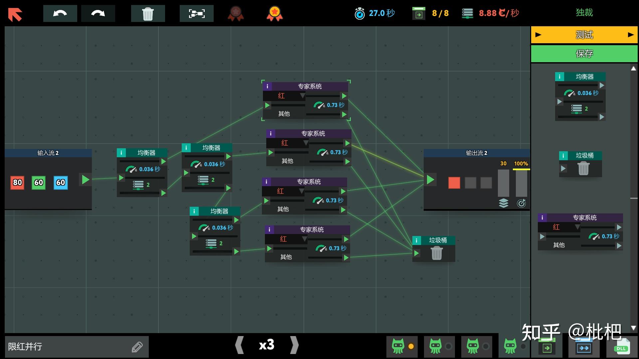Return to menu via the red logo
This screenshot has width=639, height=359.
click(x=15, y=14)
